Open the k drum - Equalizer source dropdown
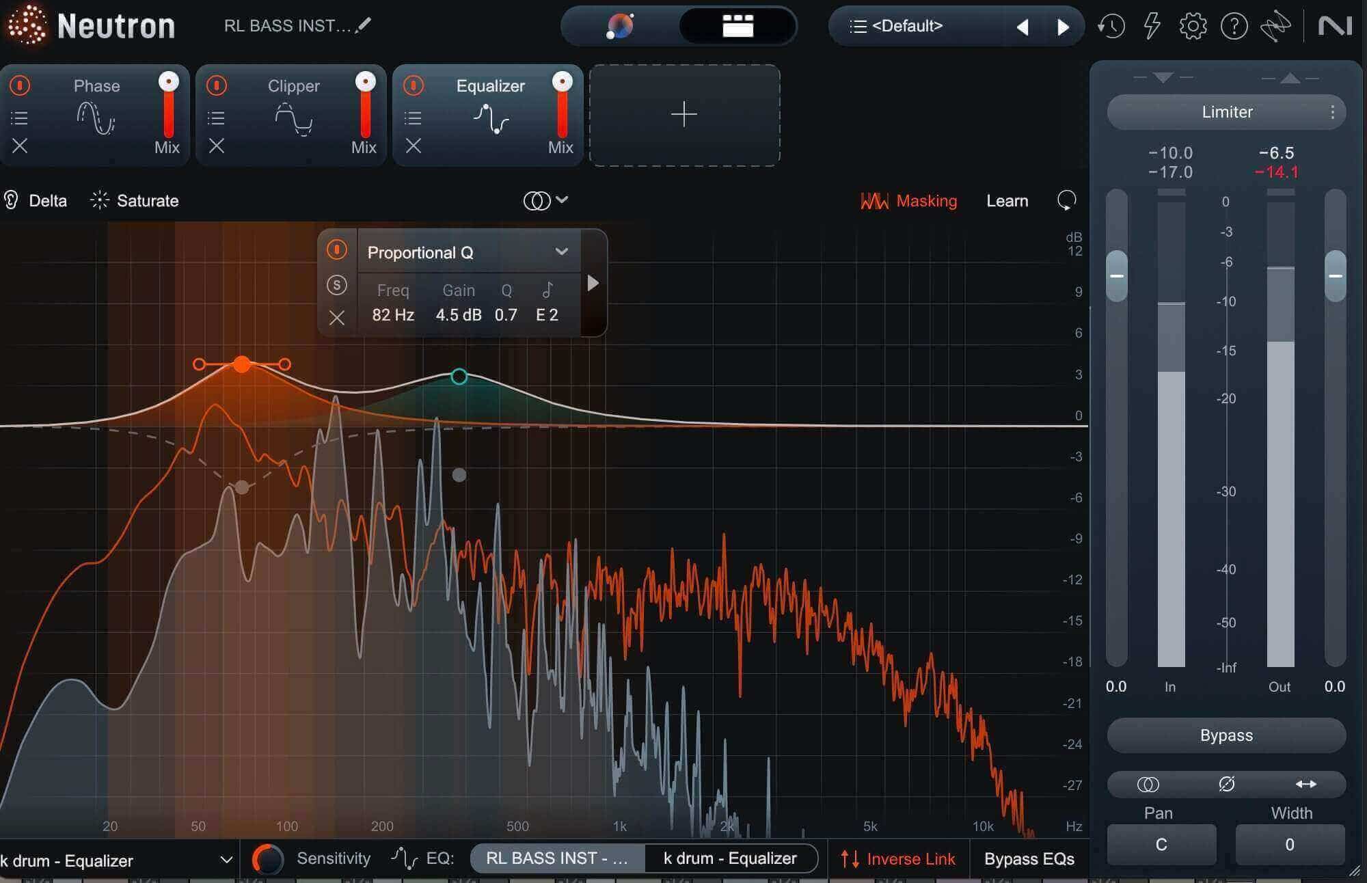This screenshot has width=1367, height=883. pyautogui.click(x=116, y=860)
